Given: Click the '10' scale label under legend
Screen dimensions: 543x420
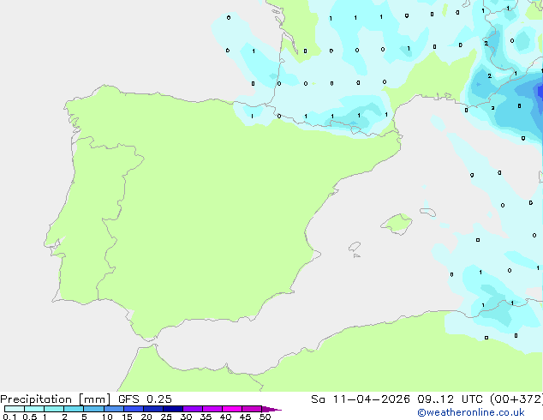Looking at the screenshot, I should pos(107,417).
